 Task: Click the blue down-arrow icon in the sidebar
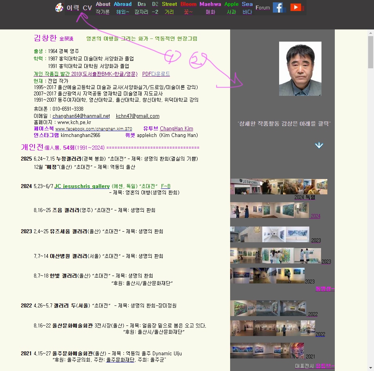(x=319, y=145)
